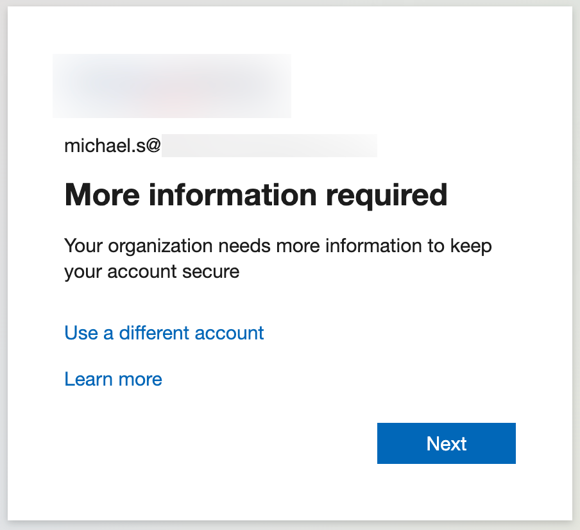580x530 pixels.
Task: Click the blue Next button
Action: click(x=446, y=443)
